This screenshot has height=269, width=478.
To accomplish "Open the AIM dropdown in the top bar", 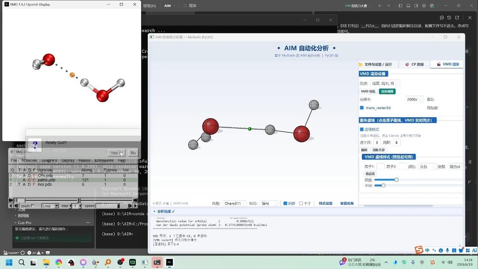I will click(x=170, y=6).
